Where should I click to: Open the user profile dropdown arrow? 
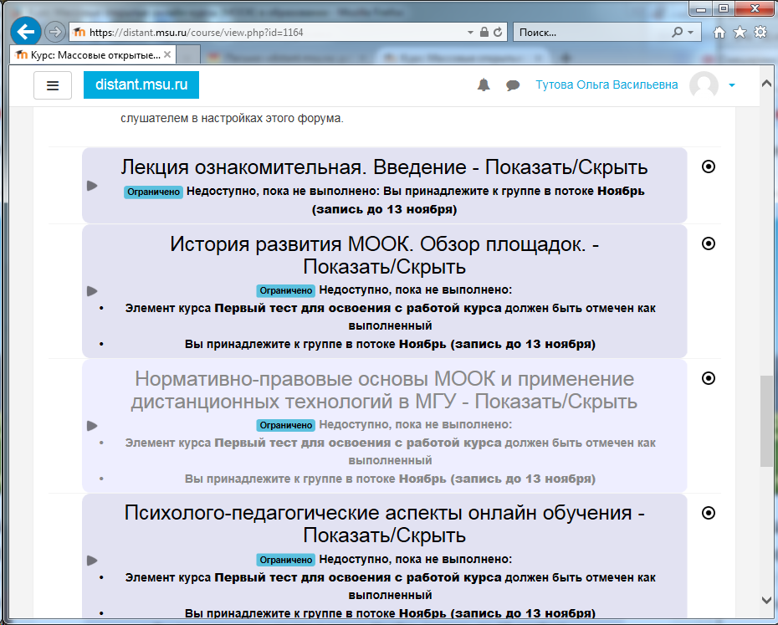pyautogui.click(x=731, y=85)
